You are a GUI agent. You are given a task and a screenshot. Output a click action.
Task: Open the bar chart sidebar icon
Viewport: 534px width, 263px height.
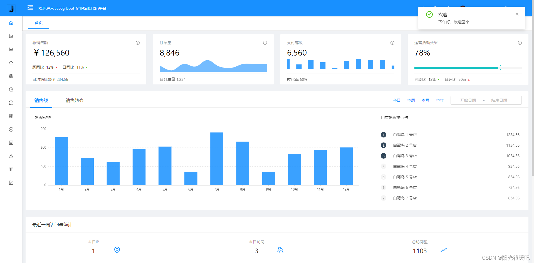pos(11,36)
